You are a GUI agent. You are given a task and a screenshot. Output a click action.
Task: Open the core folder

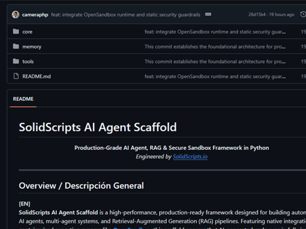pos(27,32)
